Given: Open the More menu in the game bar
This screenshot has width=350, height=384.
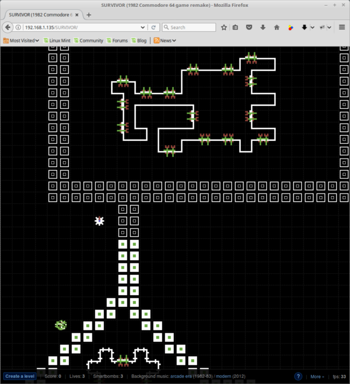Looking at the screenshot, I should tap(317, 376).
